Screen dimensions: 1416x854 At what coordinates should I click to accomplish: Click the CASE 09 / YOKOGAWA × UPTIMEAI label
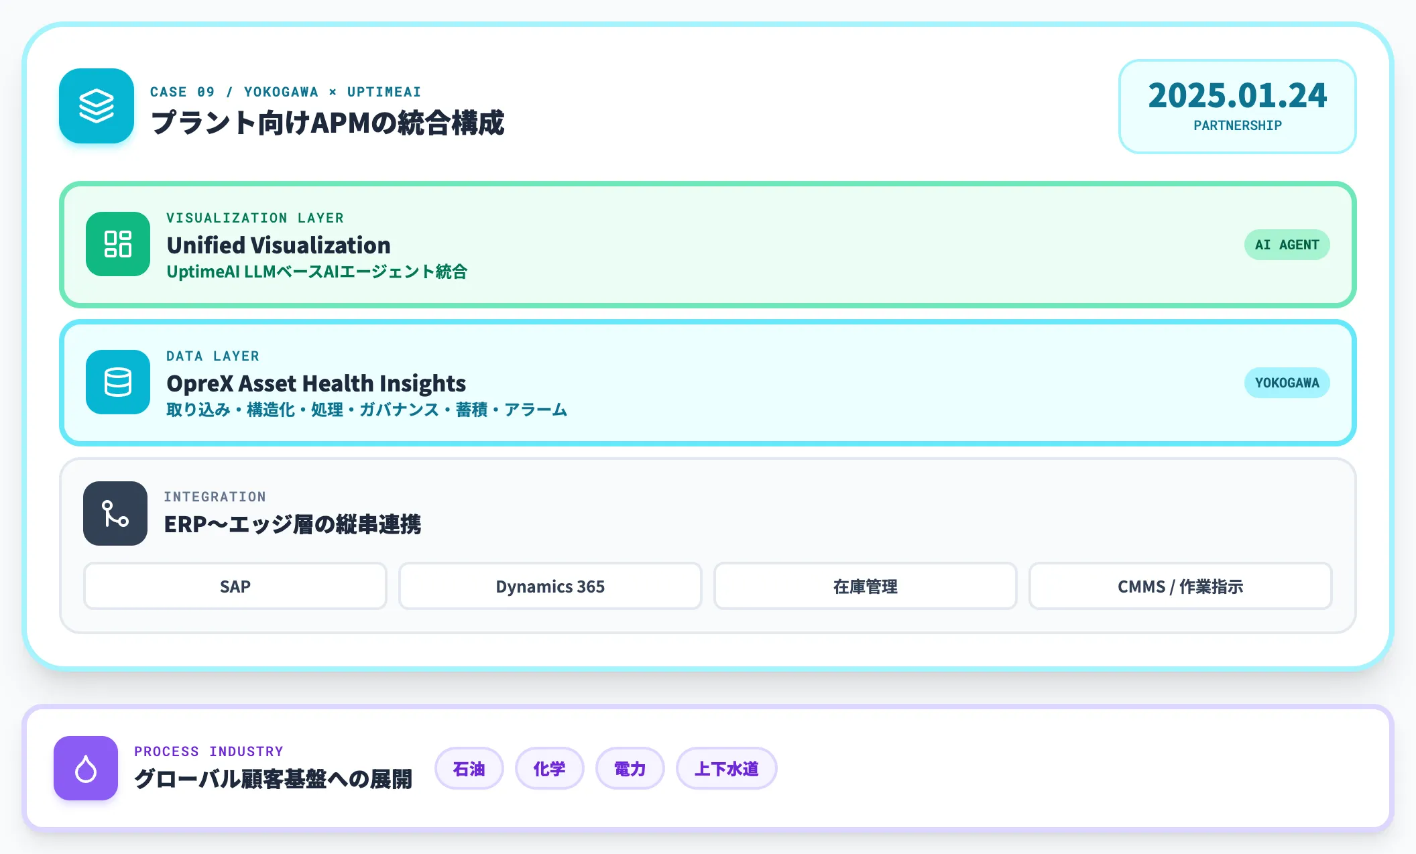coord(286,92)
